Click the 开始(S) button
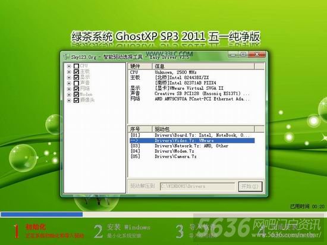Screen dimensions: 327x245 tap(250, 186)
